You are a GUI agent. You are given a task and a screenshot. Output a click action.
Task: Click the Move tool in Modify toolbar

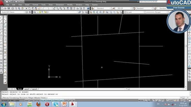tap(189, 32)
